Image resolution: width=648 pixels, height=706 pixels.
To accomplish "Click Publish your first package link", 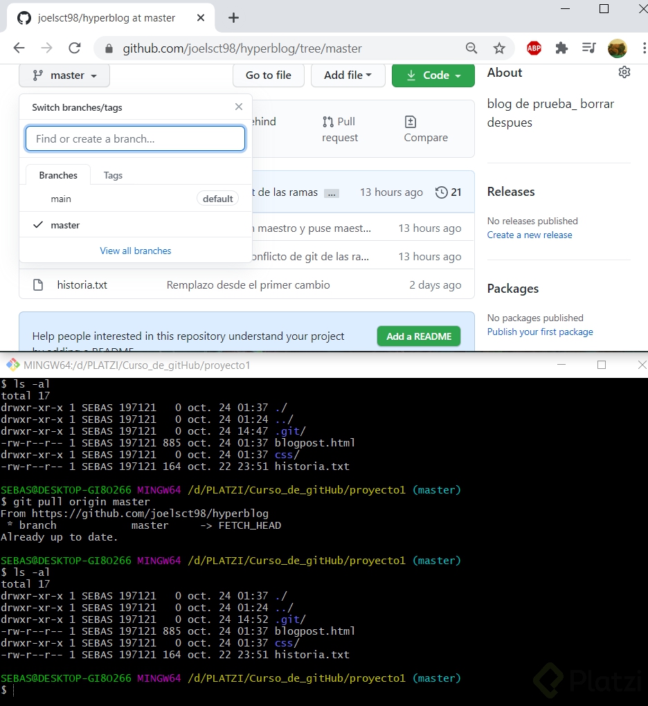I will pos(540,332).
